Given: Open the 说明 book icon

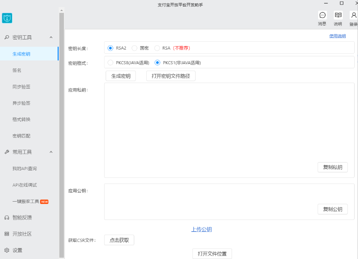Looking at the screenshot, I should tap(338, 15).
